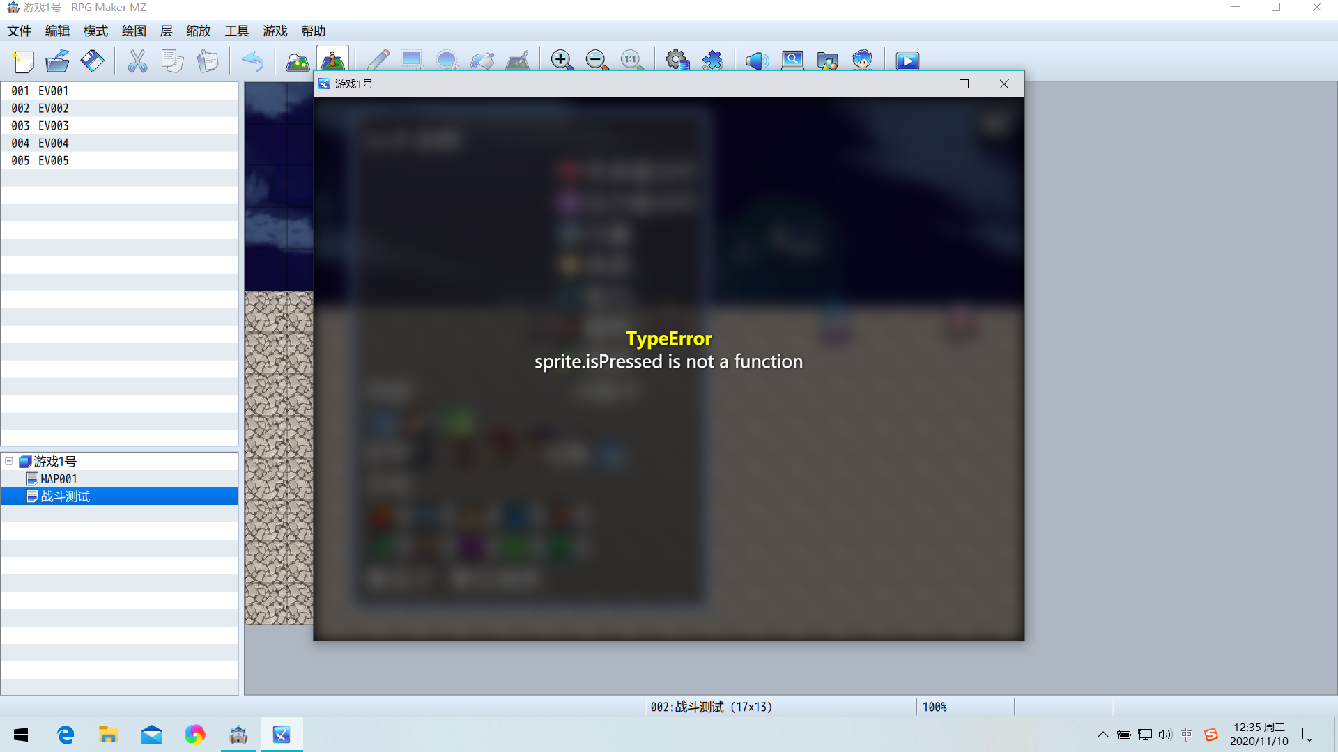
Task: Switch to Event mode icon
Action: coord(332,60)
